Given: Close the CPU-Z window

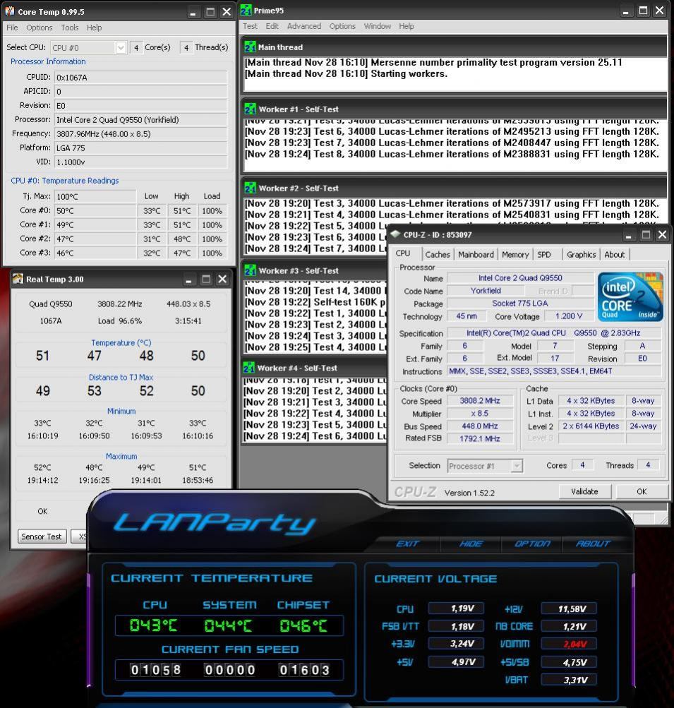Looking at the screenshot, I should 662,235.
